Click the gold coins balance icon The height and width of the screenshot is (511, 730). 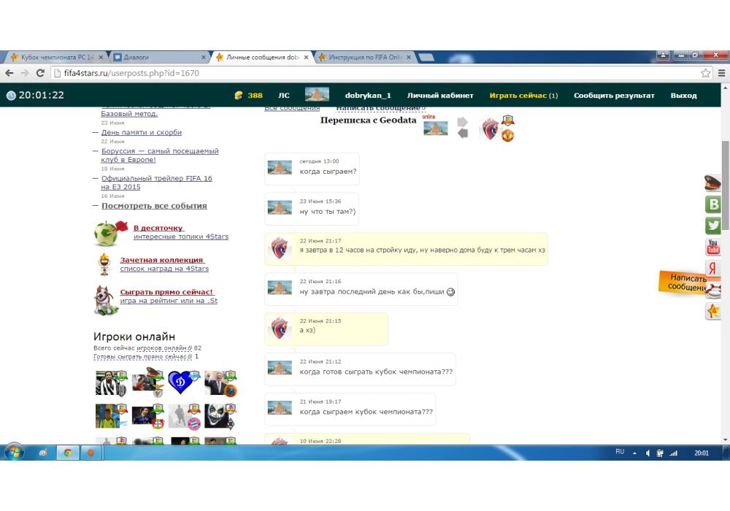238,96
